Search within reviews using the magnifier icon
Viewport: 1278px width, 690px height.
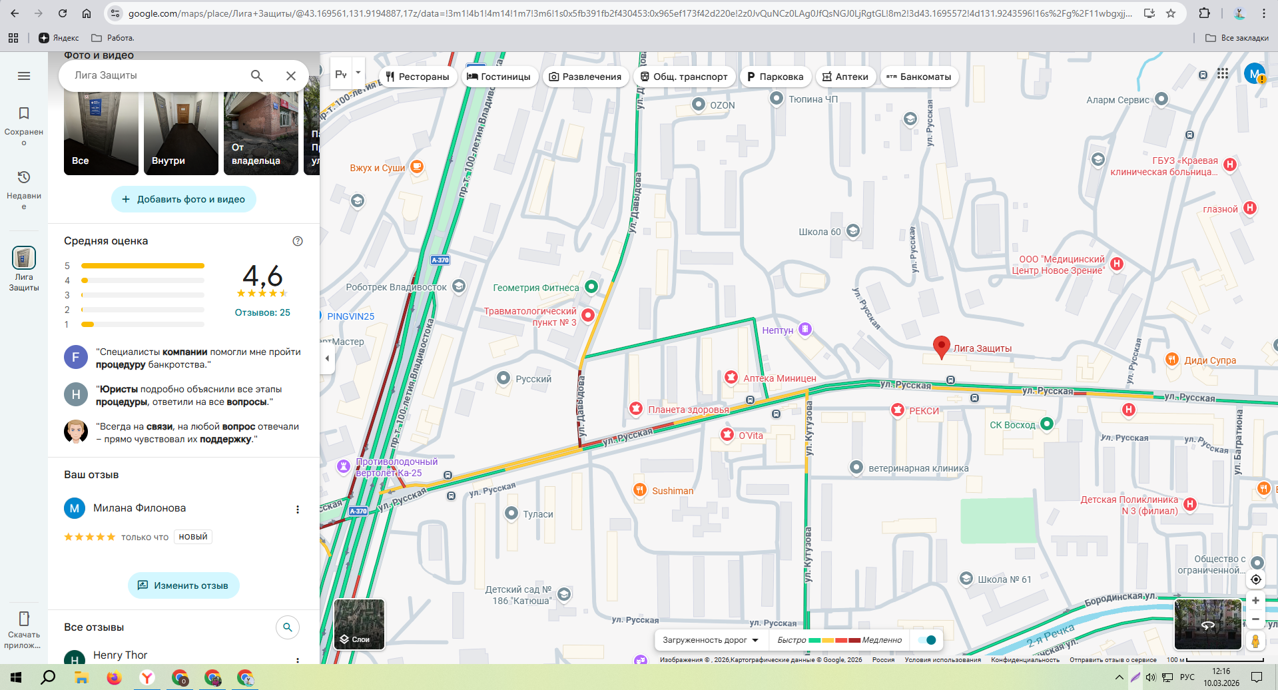click(288, 627)
